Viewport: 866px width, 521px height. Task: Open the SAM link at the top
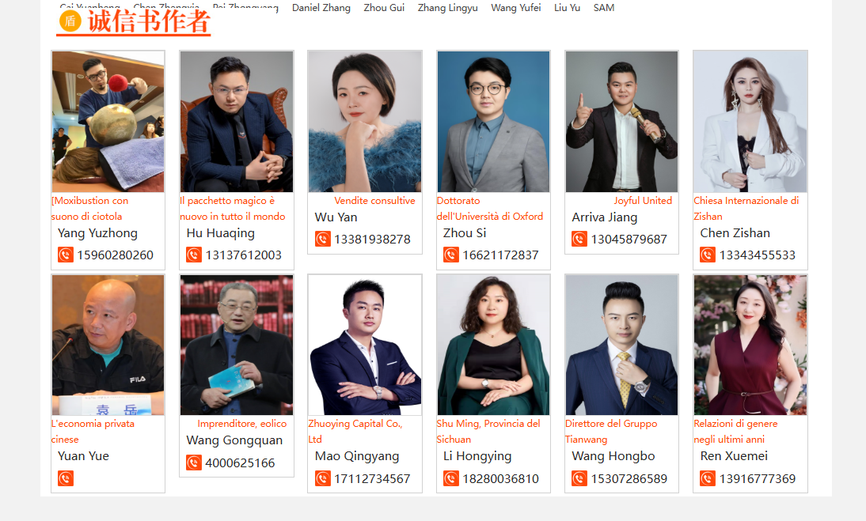pos(604,8)
